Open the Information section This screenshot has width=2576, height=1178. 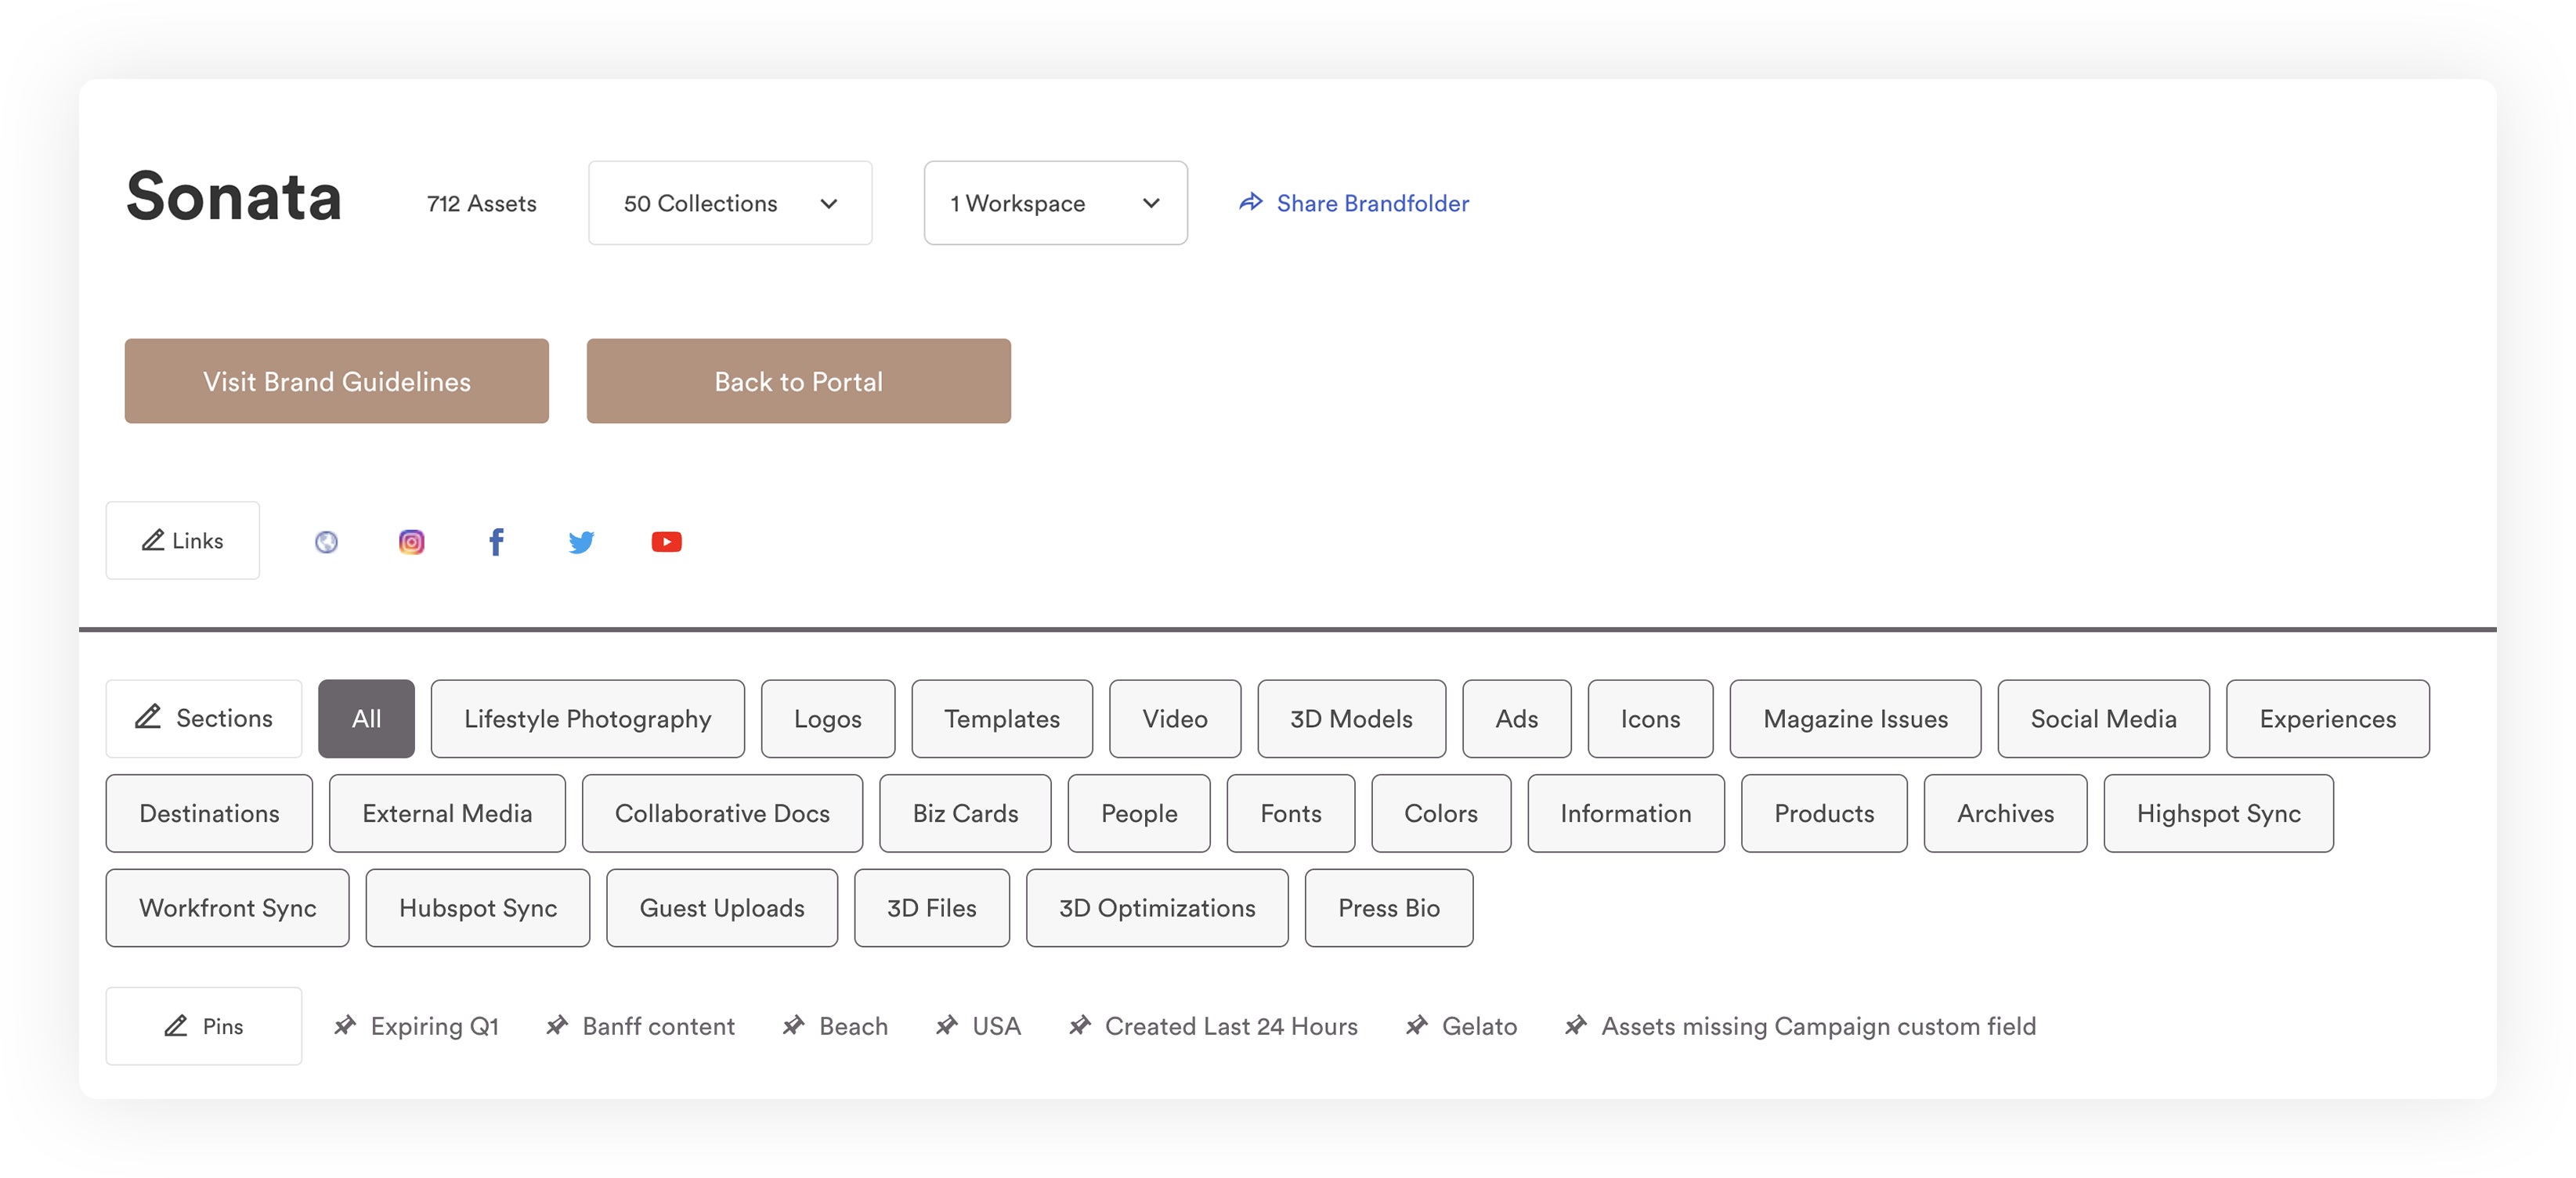(1626, 813)
